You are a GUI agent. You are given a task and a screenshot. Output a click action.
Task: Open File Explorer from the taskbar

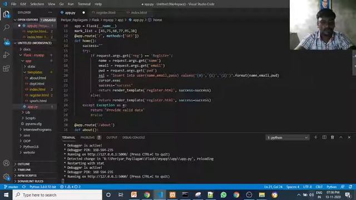(262, 195)
